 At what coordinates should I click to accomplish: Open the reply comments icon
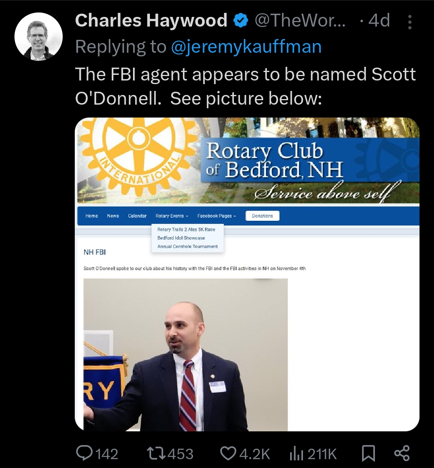(85, 453)
